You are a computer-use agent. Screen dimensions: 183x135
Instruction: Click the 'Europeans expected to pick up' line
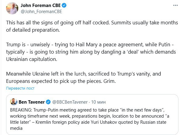point(61,81)
